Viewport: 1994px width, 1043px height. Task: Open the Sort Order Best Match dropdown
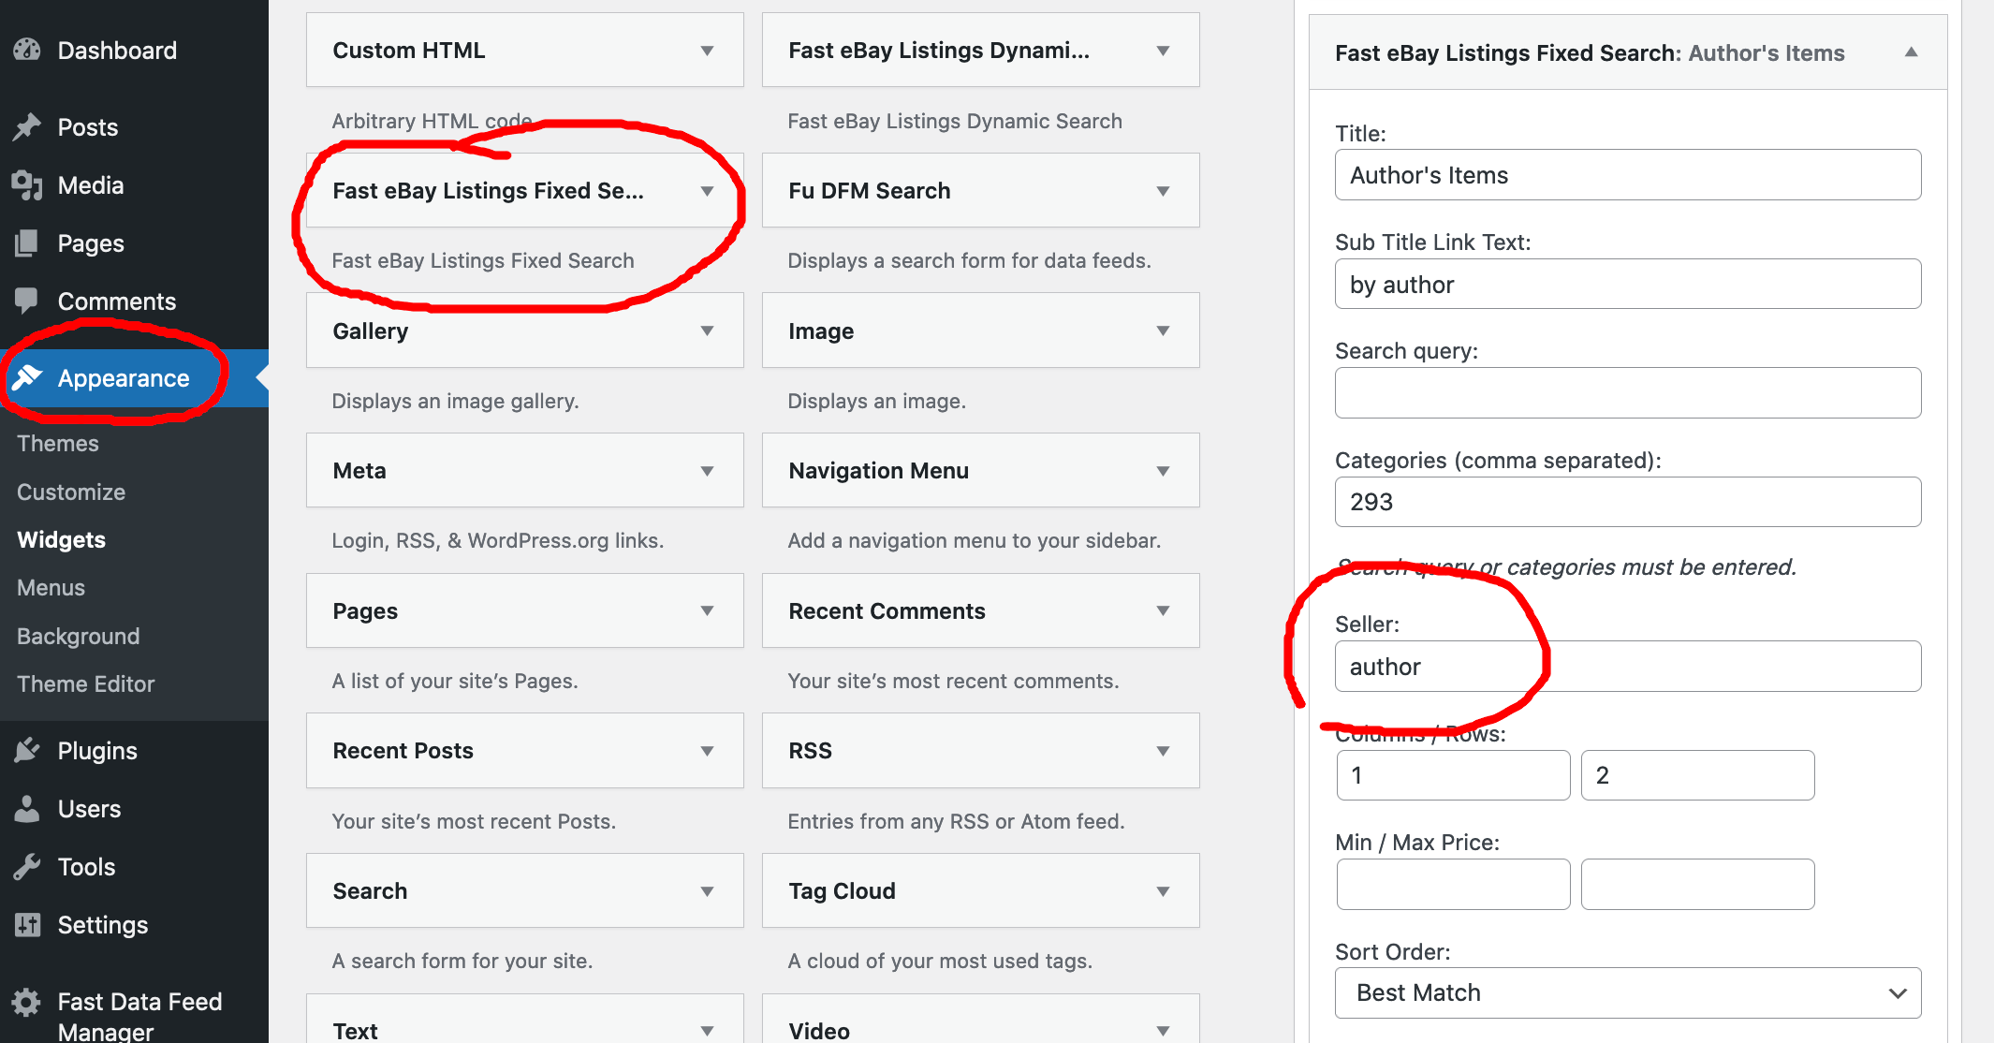pos(1628,992)
